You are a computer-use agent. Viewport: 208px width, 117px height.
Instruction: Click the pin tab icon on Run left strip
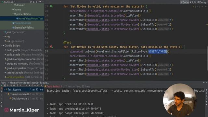pyautogui.click(x=2, y=106)
